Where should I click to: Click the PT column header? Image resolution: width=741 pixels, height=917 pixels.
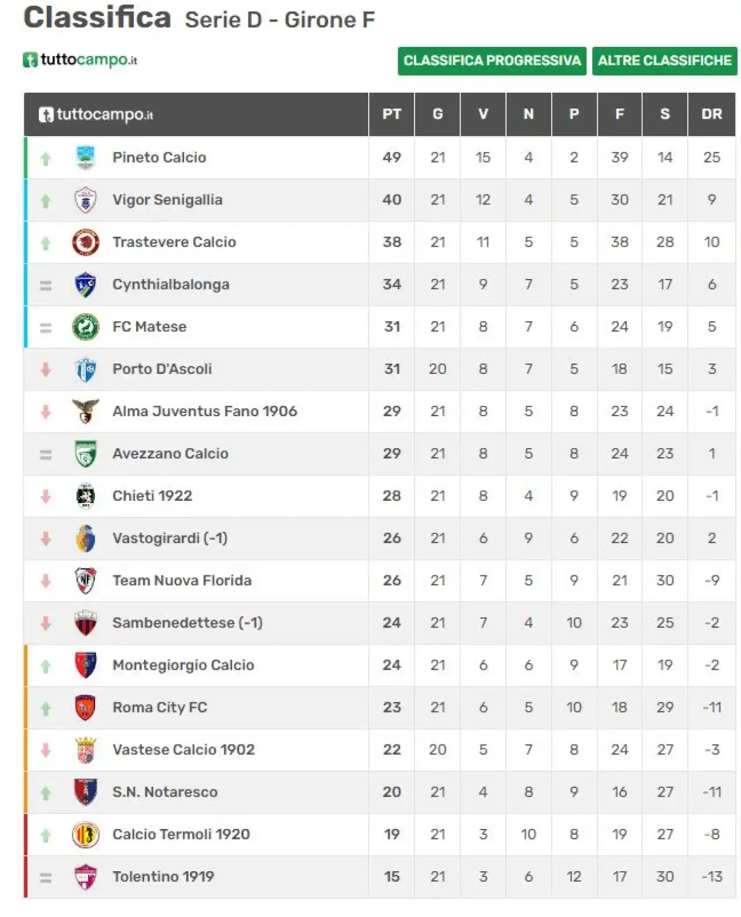tap(392, 114)
